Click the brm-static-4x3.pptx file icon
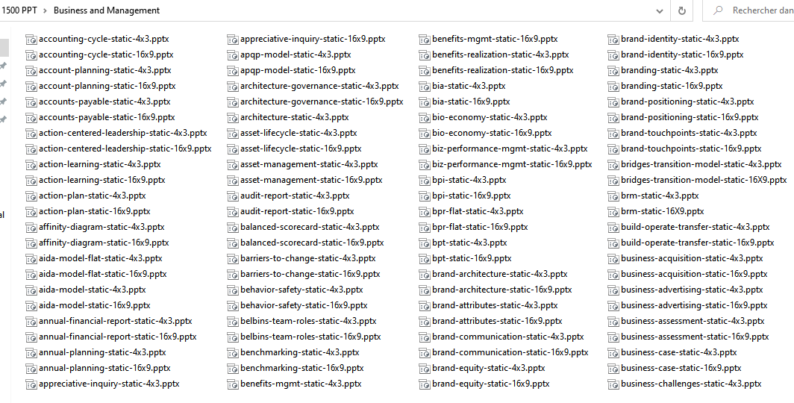The height and width of the screenshot is (403, 794). coord(613,196)
